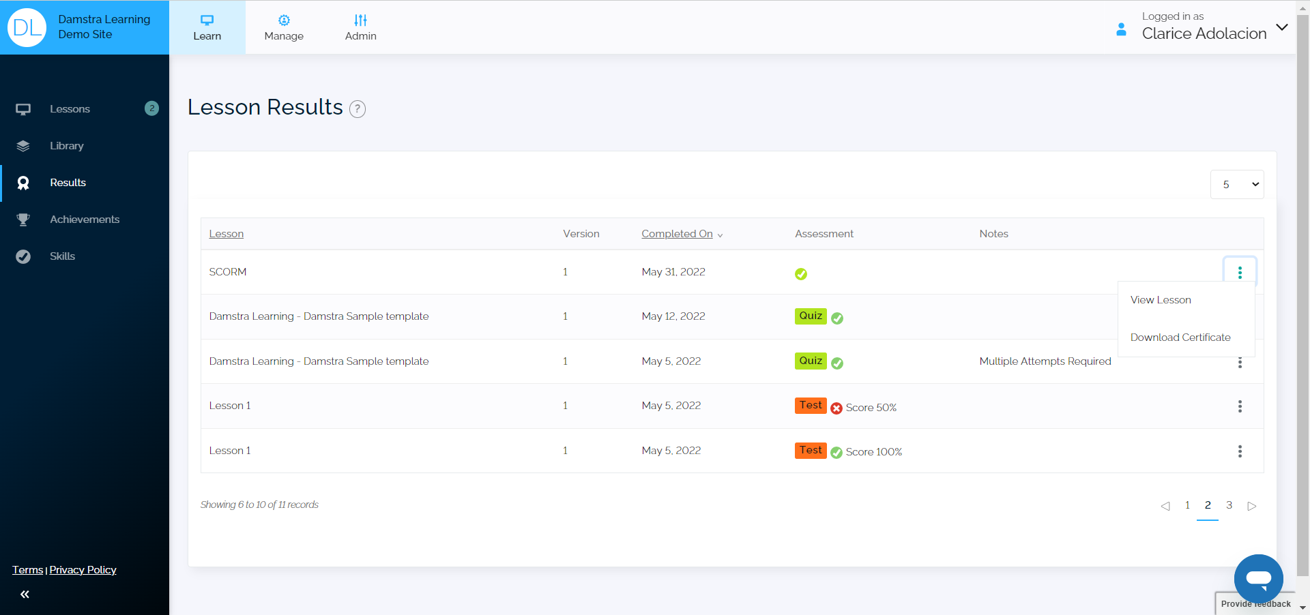The width and height of the screenshot is (1310, 615).
Task: Open the chat support bubble
Action: (1258, 578)
